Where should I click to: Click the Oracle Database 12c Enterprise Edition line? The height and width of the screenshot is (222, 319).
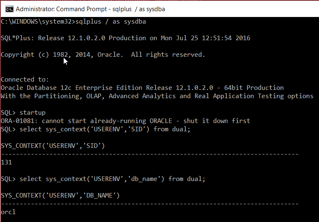click(142, 87)
